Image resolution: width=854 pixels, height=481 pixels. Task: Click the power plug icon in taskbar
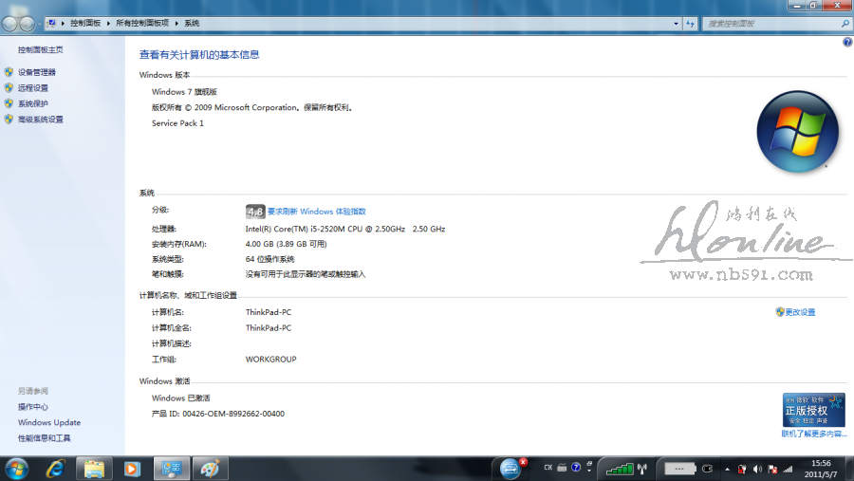(x=708, y=469)
